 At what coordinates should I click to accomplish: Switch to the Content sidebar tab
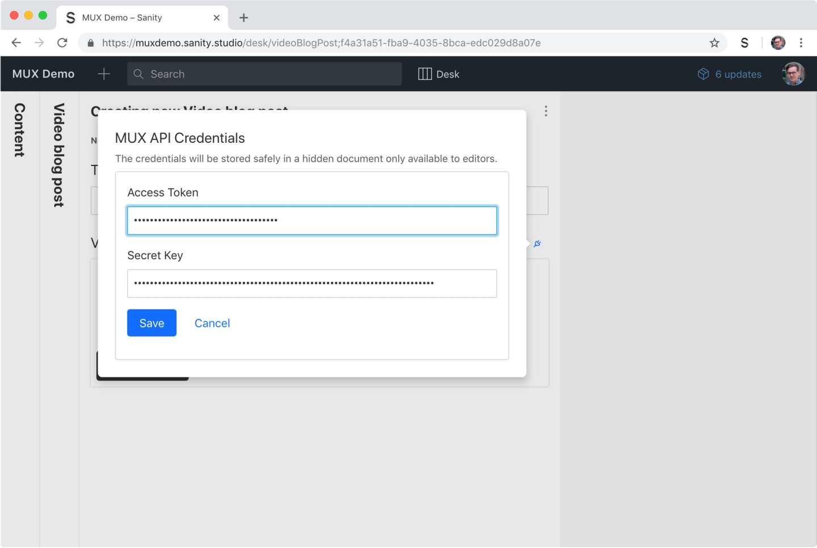tap(19, 130)
